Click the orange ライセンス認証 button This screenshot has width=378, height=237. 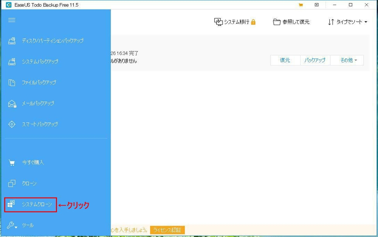167,230
